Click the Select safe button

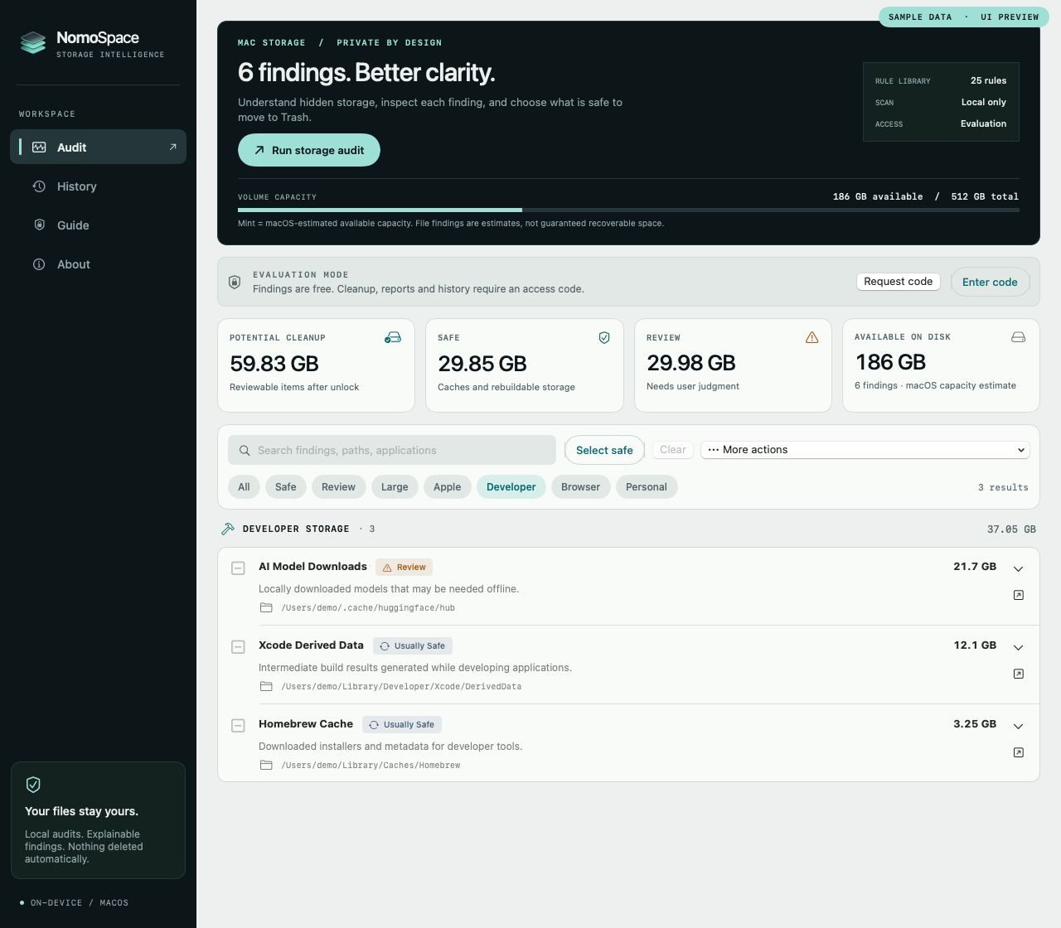click(x=604, y=450)
